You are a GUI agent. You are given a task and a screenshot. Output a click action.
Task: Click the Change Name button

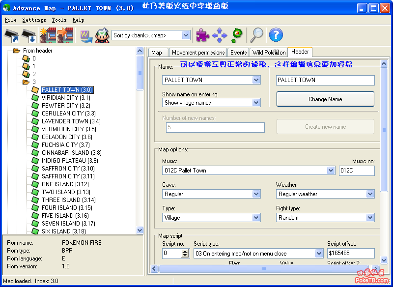pyautogui.click(x=325, y=99)
